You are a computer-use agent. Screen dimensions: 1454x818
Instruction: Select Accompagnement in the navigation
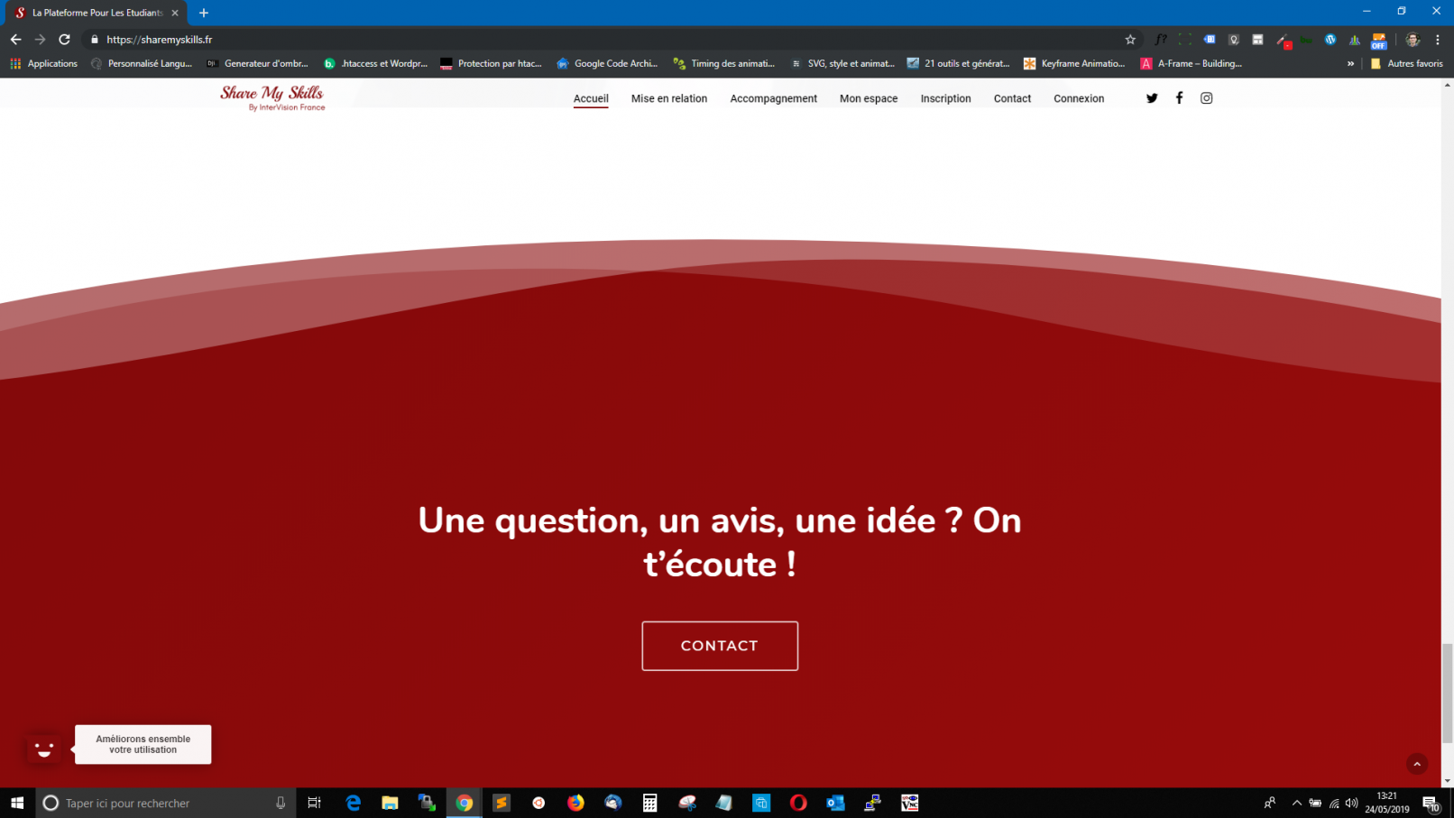coord(773,98)
